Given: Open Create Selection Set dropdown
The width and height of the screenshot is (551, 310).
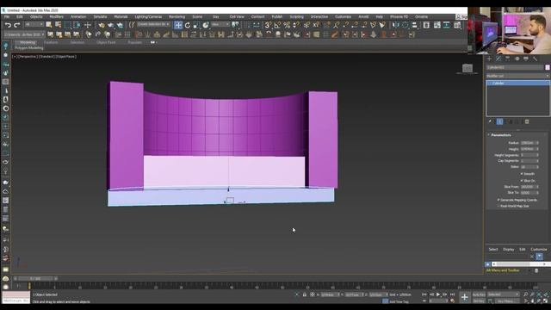Looking at the screenshot, I should click(153, 25).
